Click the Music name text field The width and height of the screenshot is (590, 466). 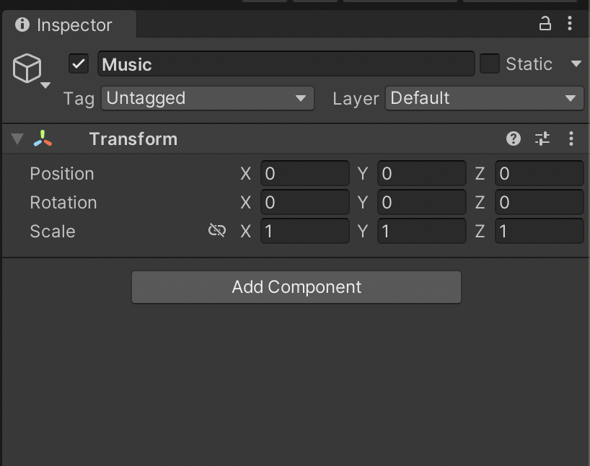286,63
